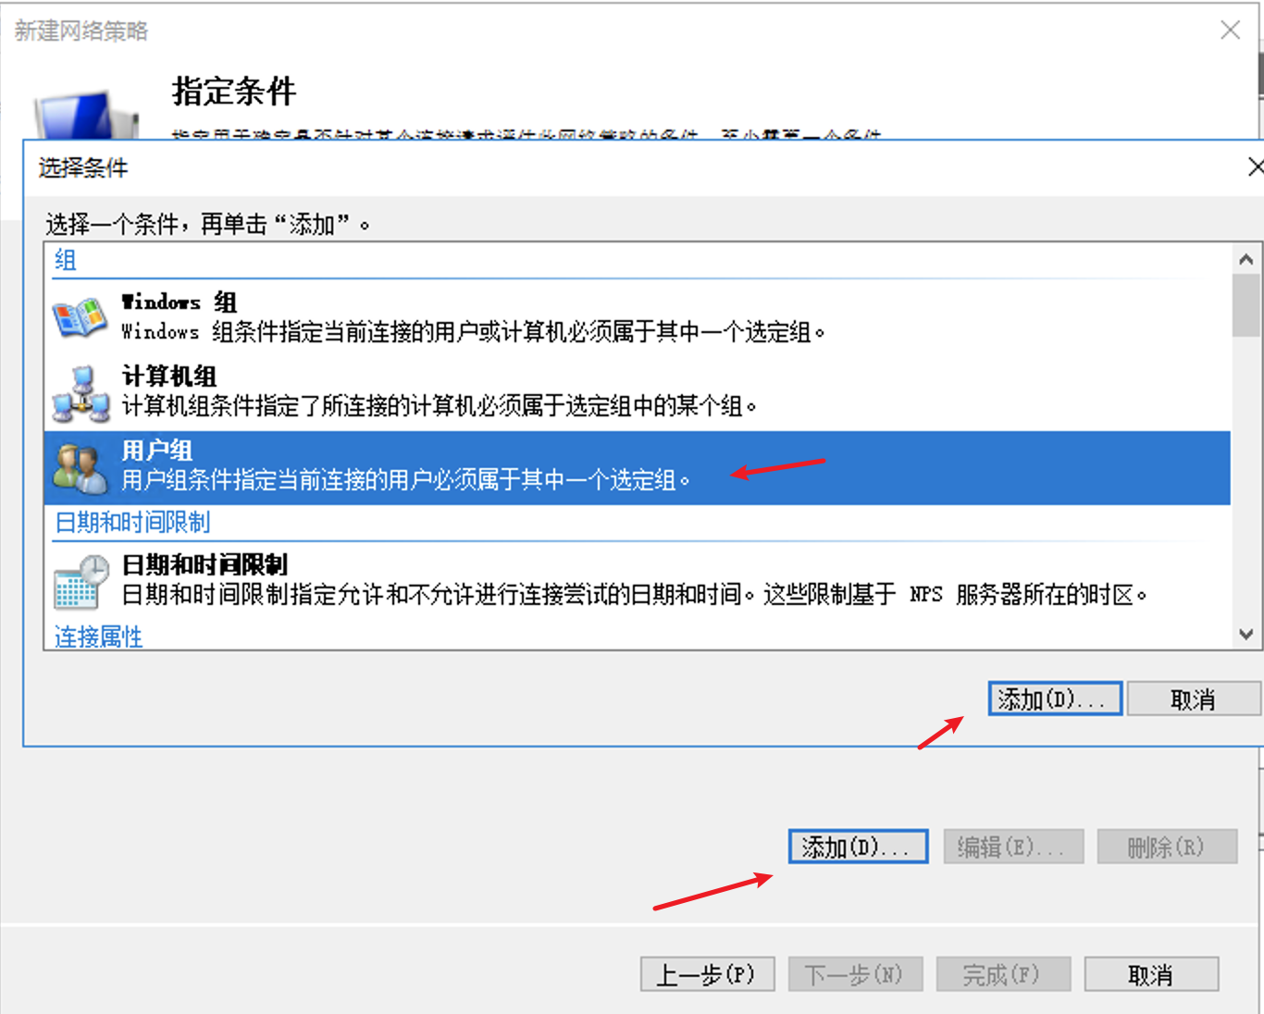Viewport: 1264px width, 1014px height.
Task: Click the 计算机组 networked computers icon
Action: click(81, 390)
